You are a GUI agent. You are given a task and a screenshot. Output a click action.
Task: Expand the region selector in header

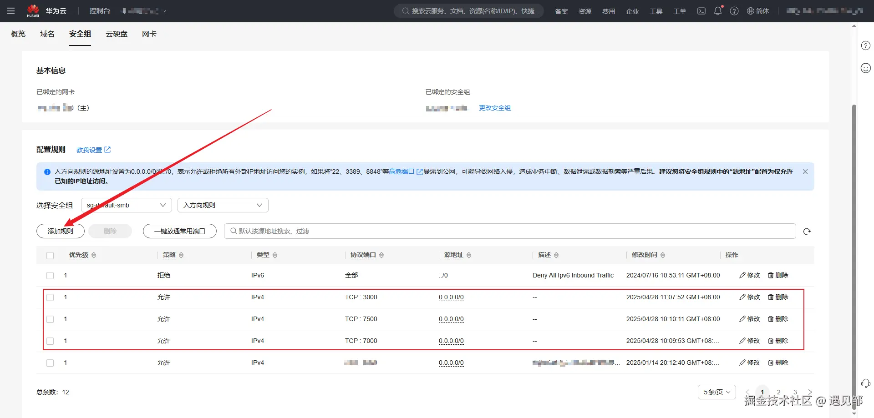pyautogui.click(x=143, y=11)
